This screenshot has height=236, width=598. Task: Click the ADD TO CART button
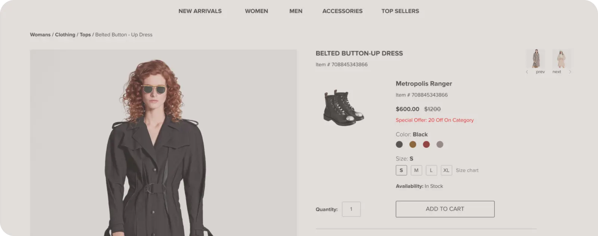click(445, 209)
